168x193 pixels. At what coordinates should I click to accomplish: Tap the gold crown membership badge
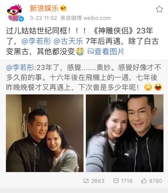pyautogui.click(x=63, y=8)
